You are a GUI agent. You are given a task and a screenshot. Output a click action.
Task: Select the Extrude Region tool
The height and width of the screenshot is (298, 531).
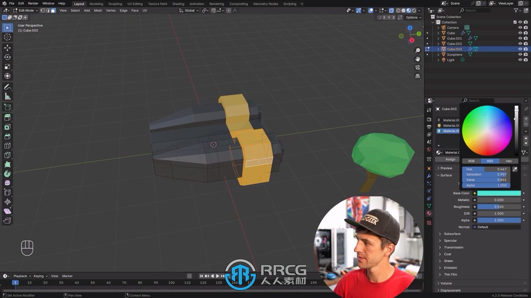(7, 118)
